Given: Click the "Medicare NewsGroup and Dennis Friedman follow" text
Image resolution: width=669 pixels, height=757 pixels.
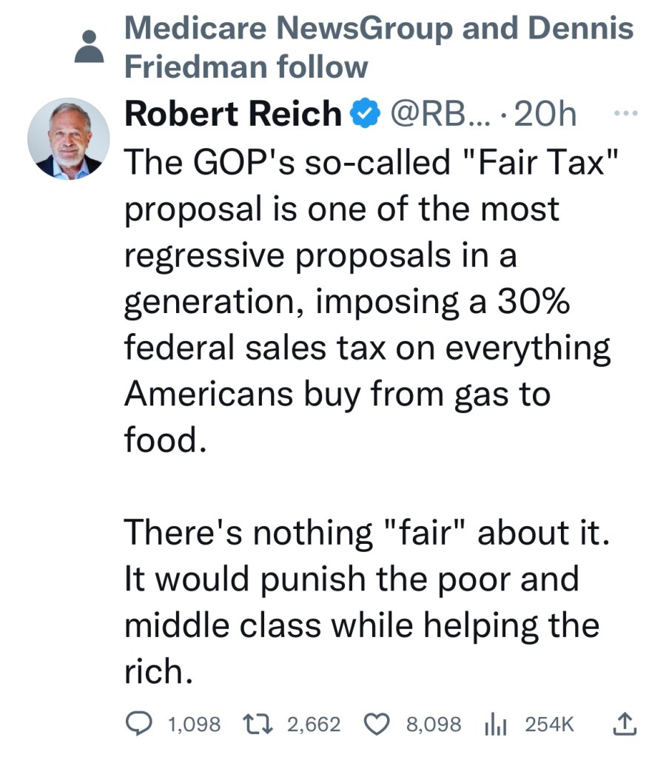Looking at the screenshot, I should tap(379, 47).
